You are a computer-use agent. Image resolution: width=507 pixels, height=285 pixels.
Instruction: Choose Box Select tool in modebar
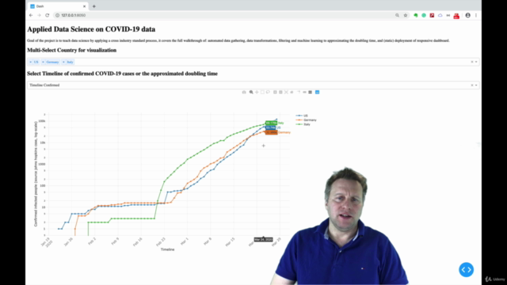coord(262,92)
